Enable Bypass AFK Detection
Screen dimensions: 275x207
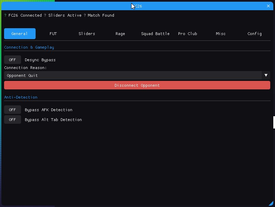pyautogui.click(x=13, y=110)
